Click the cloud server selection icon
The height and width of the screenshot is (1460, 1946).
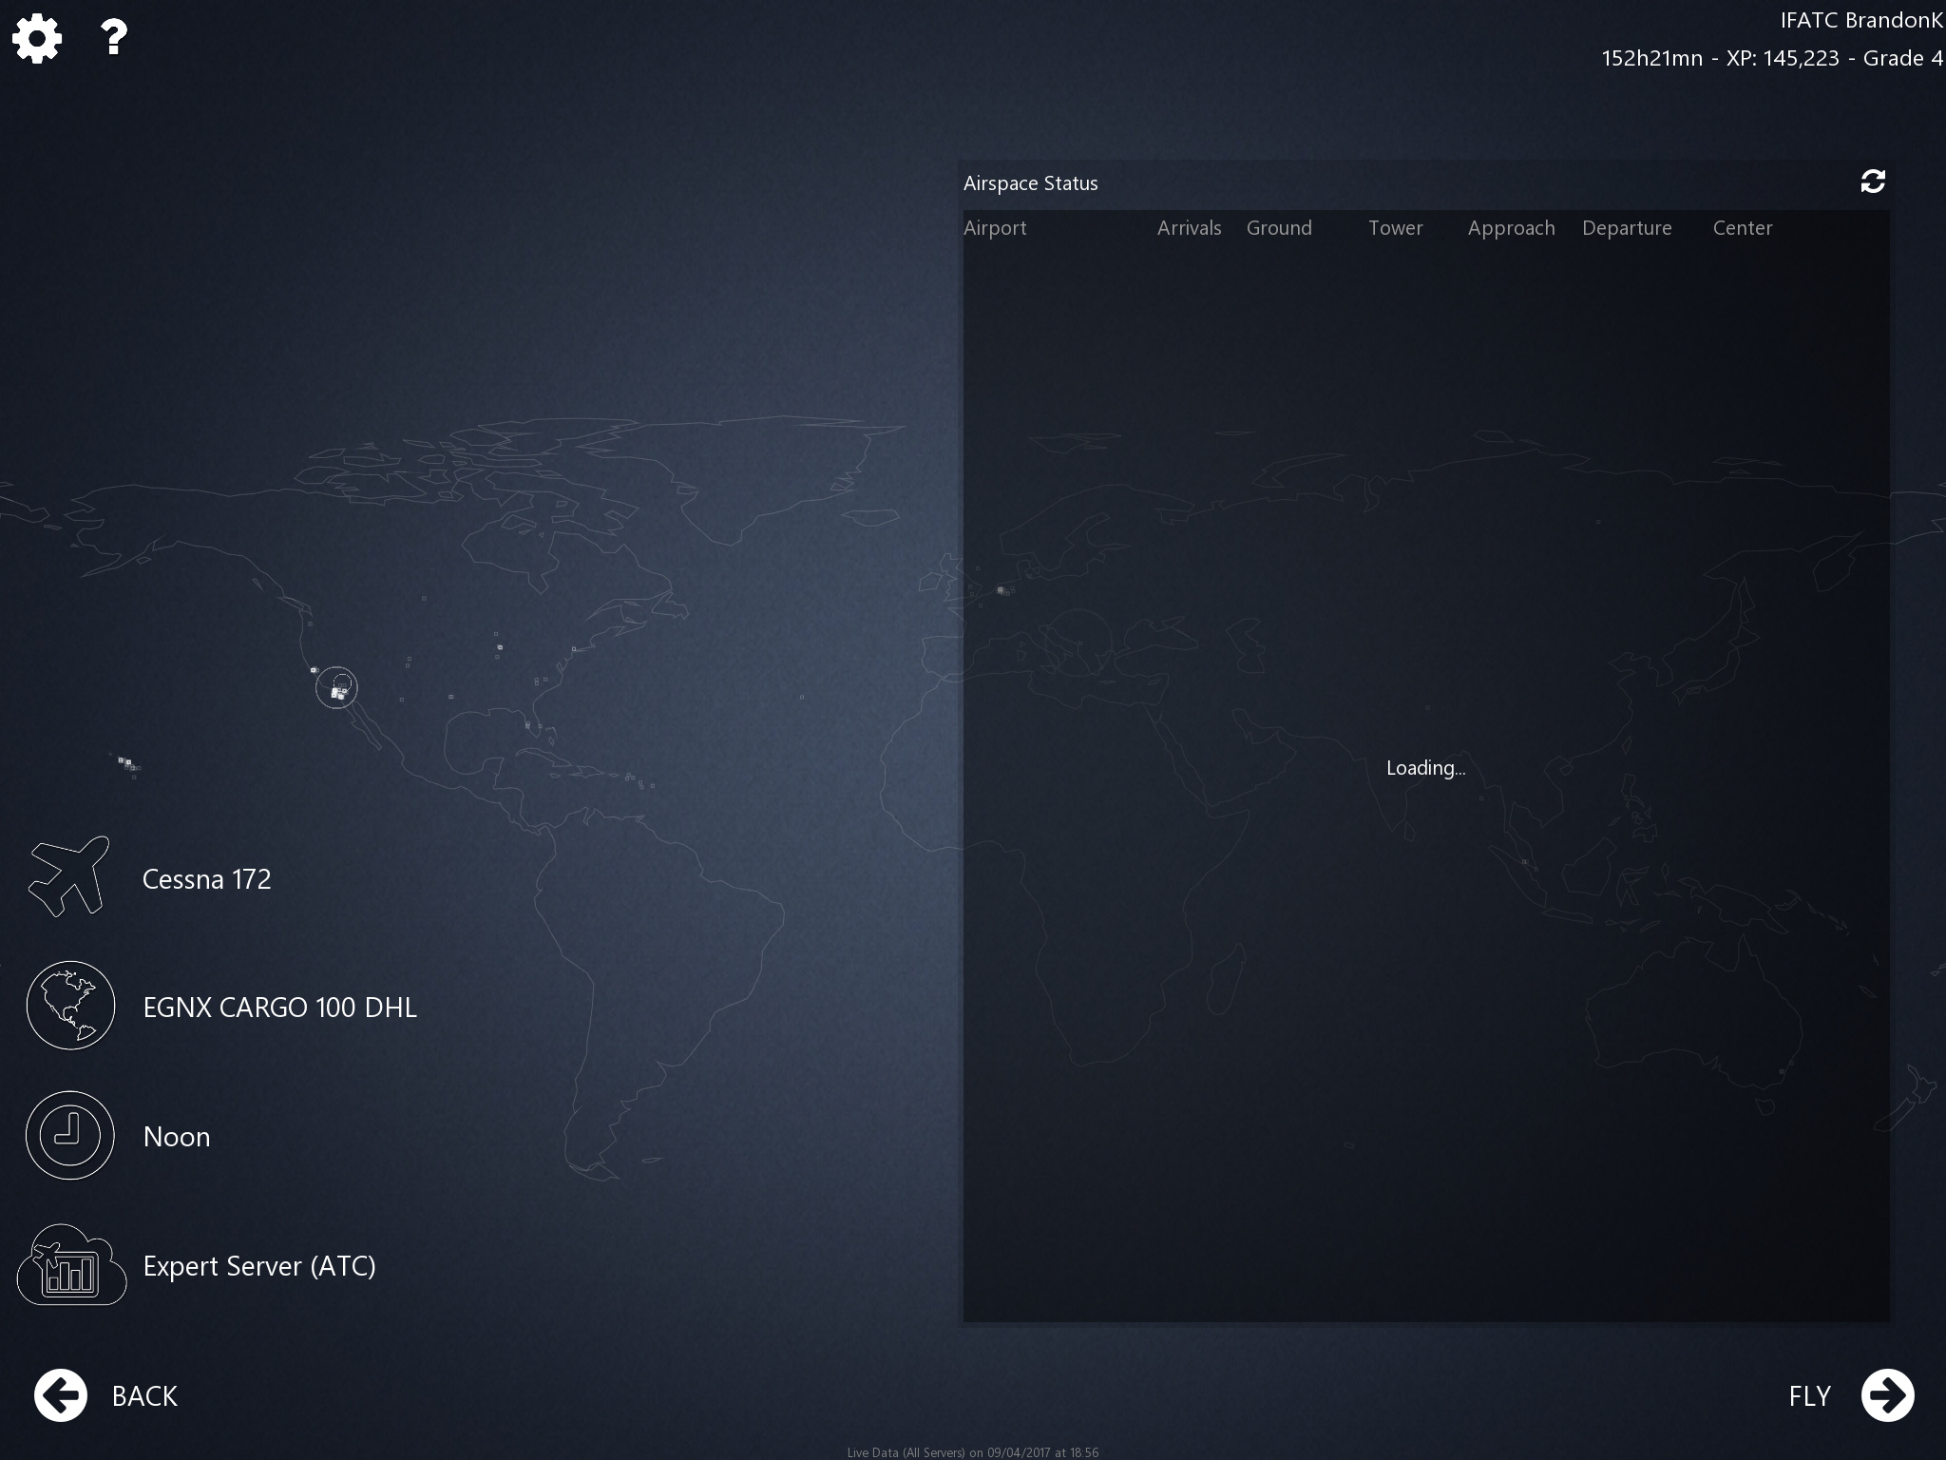[x=71, y=1265]
